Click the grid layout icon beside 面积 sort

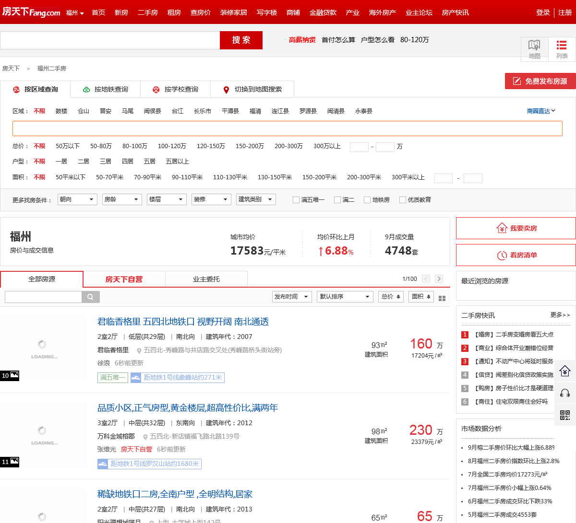point(442,298)
